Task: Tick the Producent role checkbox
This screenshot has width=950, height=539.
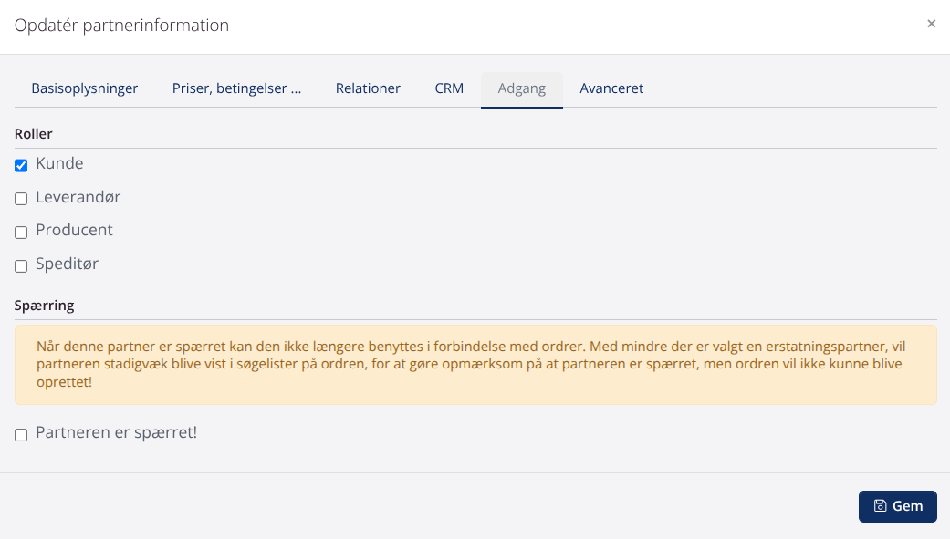Action: click(21, 233)
